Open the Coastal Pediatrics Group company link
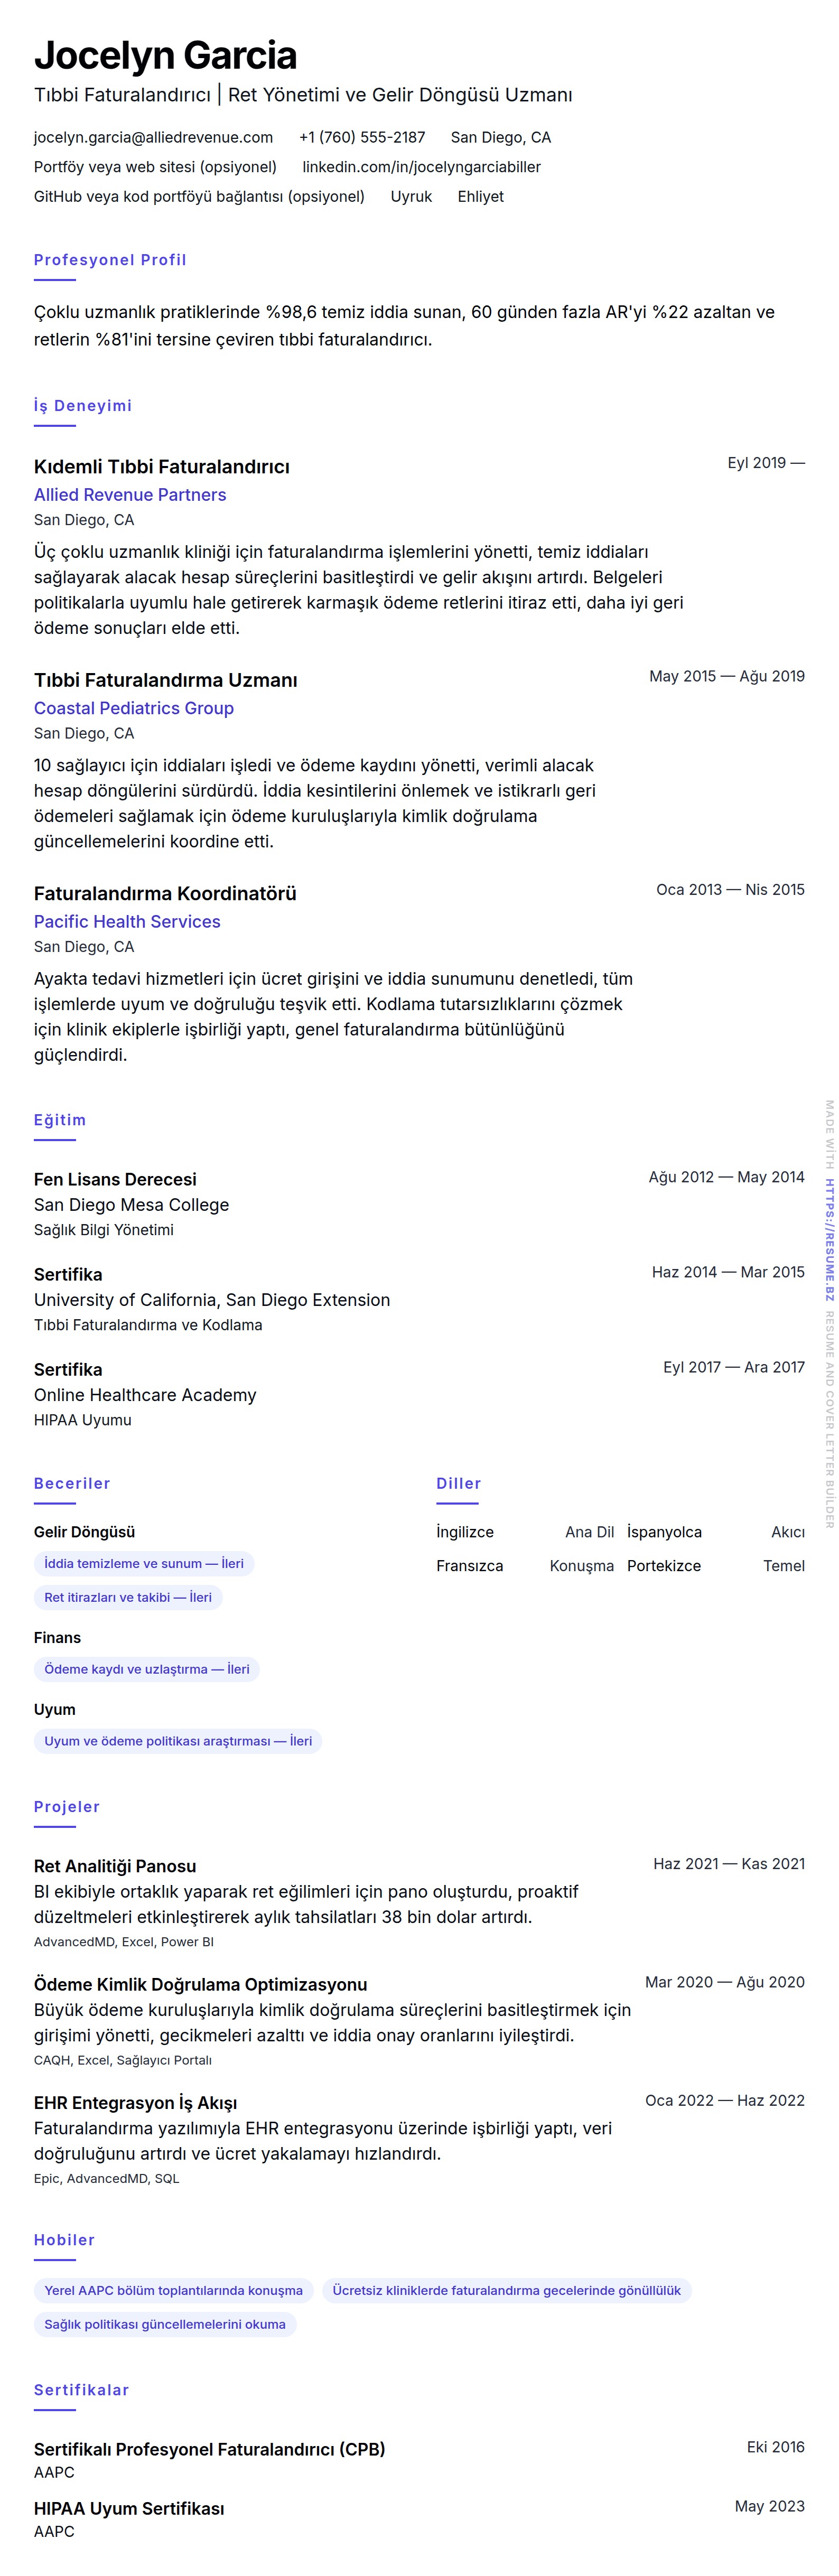 [x=134, y=708]
